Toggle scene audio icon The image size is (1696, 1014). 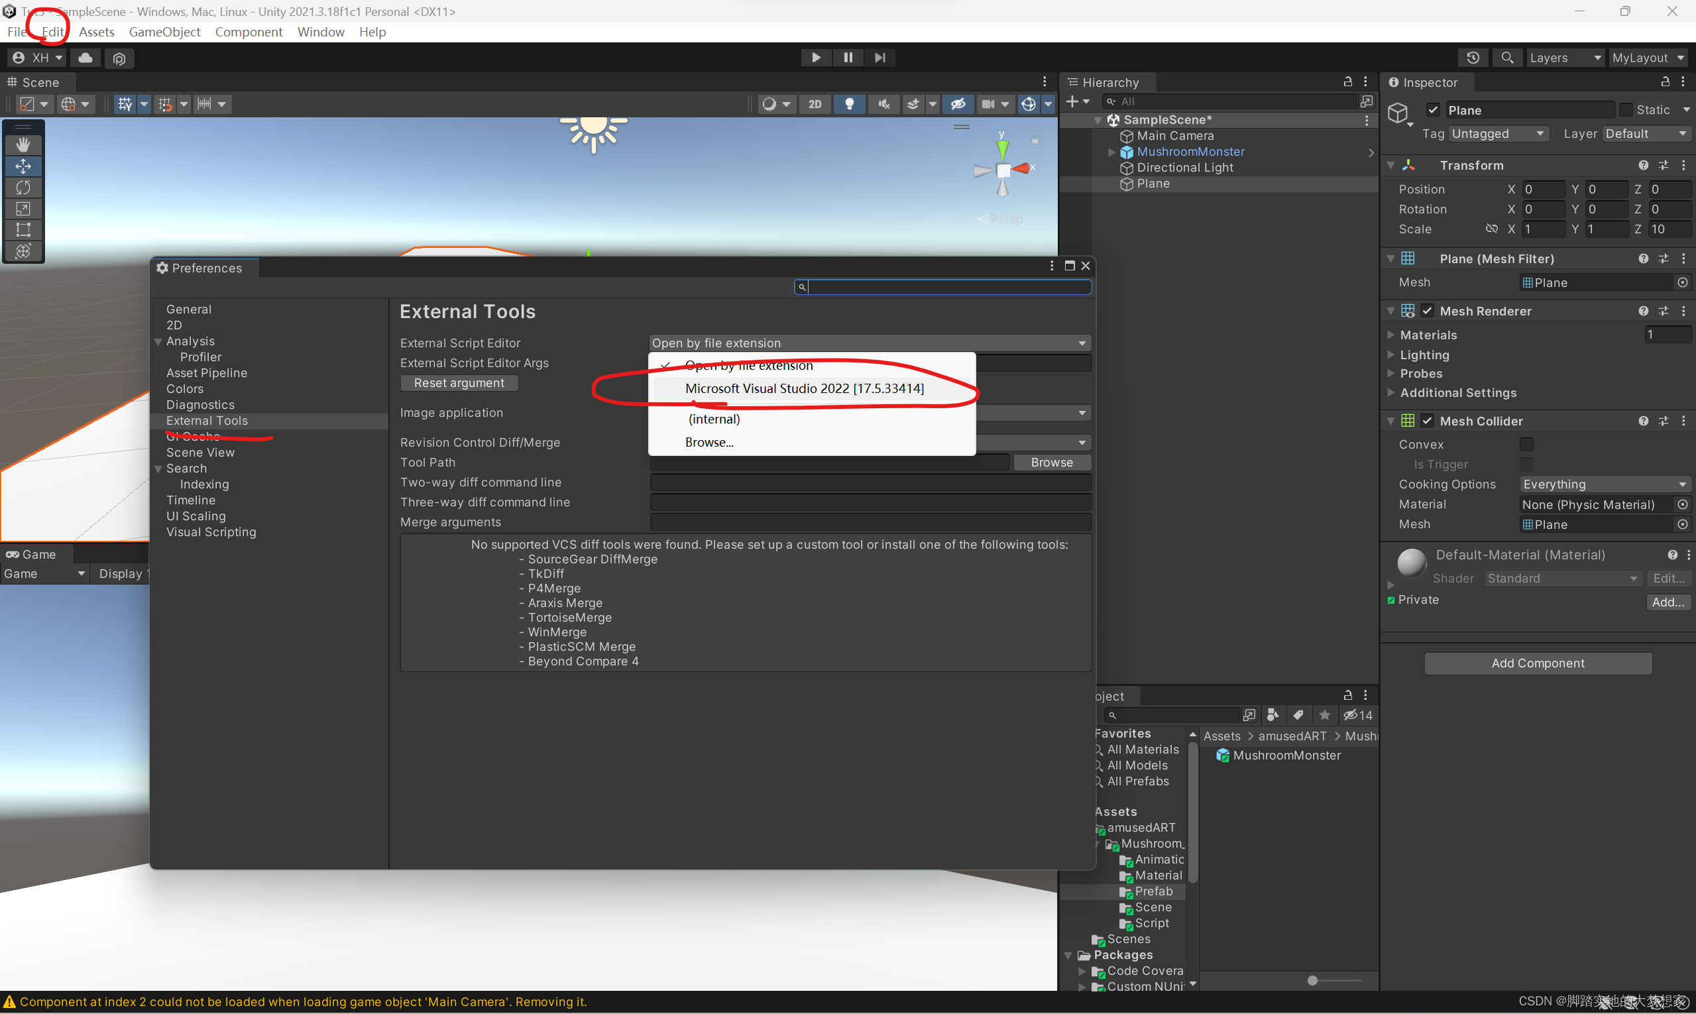pyautogui.click(x=883, y=104)
